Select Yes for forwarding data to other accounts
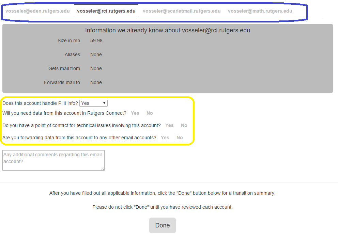 tap(165, 138)
